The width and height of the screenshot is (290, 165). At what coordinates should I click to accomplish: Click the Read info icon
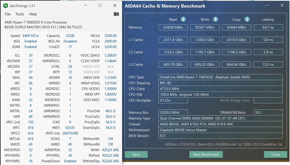pyautogui.click(x=183, y=19)
